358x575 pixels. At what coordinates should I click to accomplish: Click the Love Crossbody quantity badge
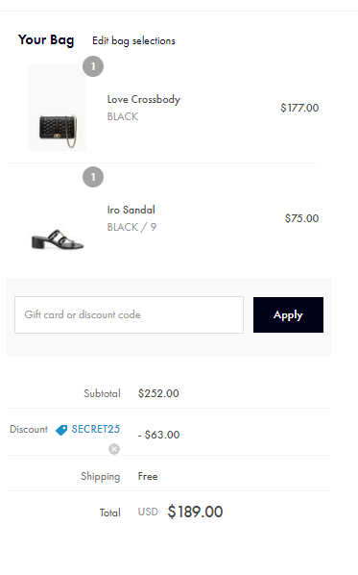coord(93,66)
